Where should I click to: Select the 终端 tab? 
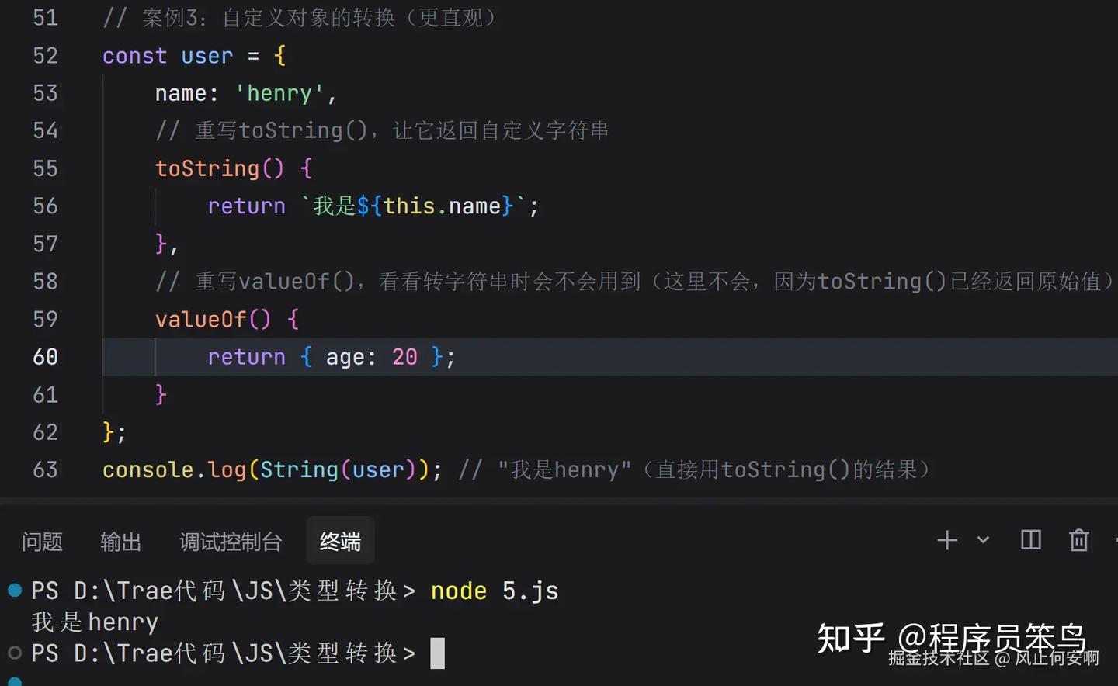[340, 542]
